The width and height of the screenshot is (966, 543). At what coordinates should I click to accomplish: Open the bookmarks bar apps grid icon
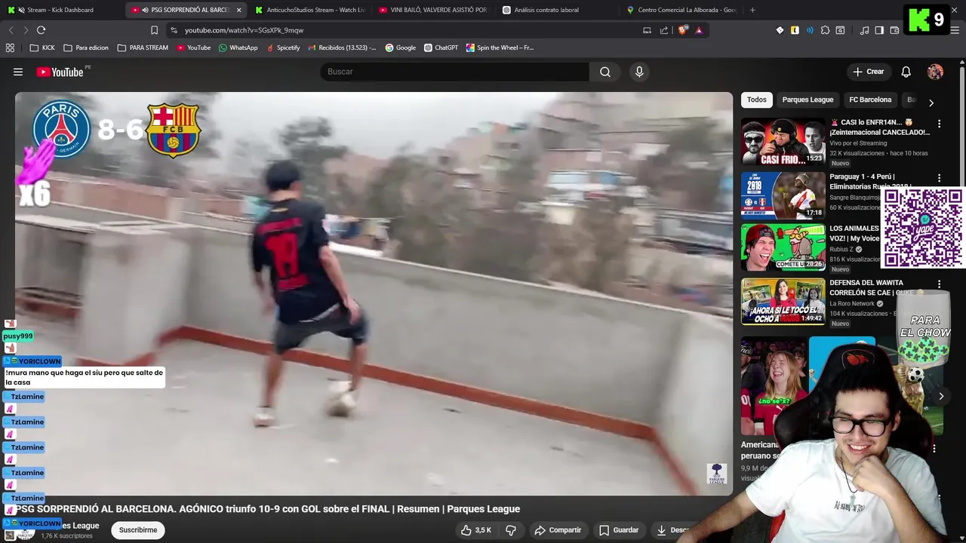pos(10,48)
